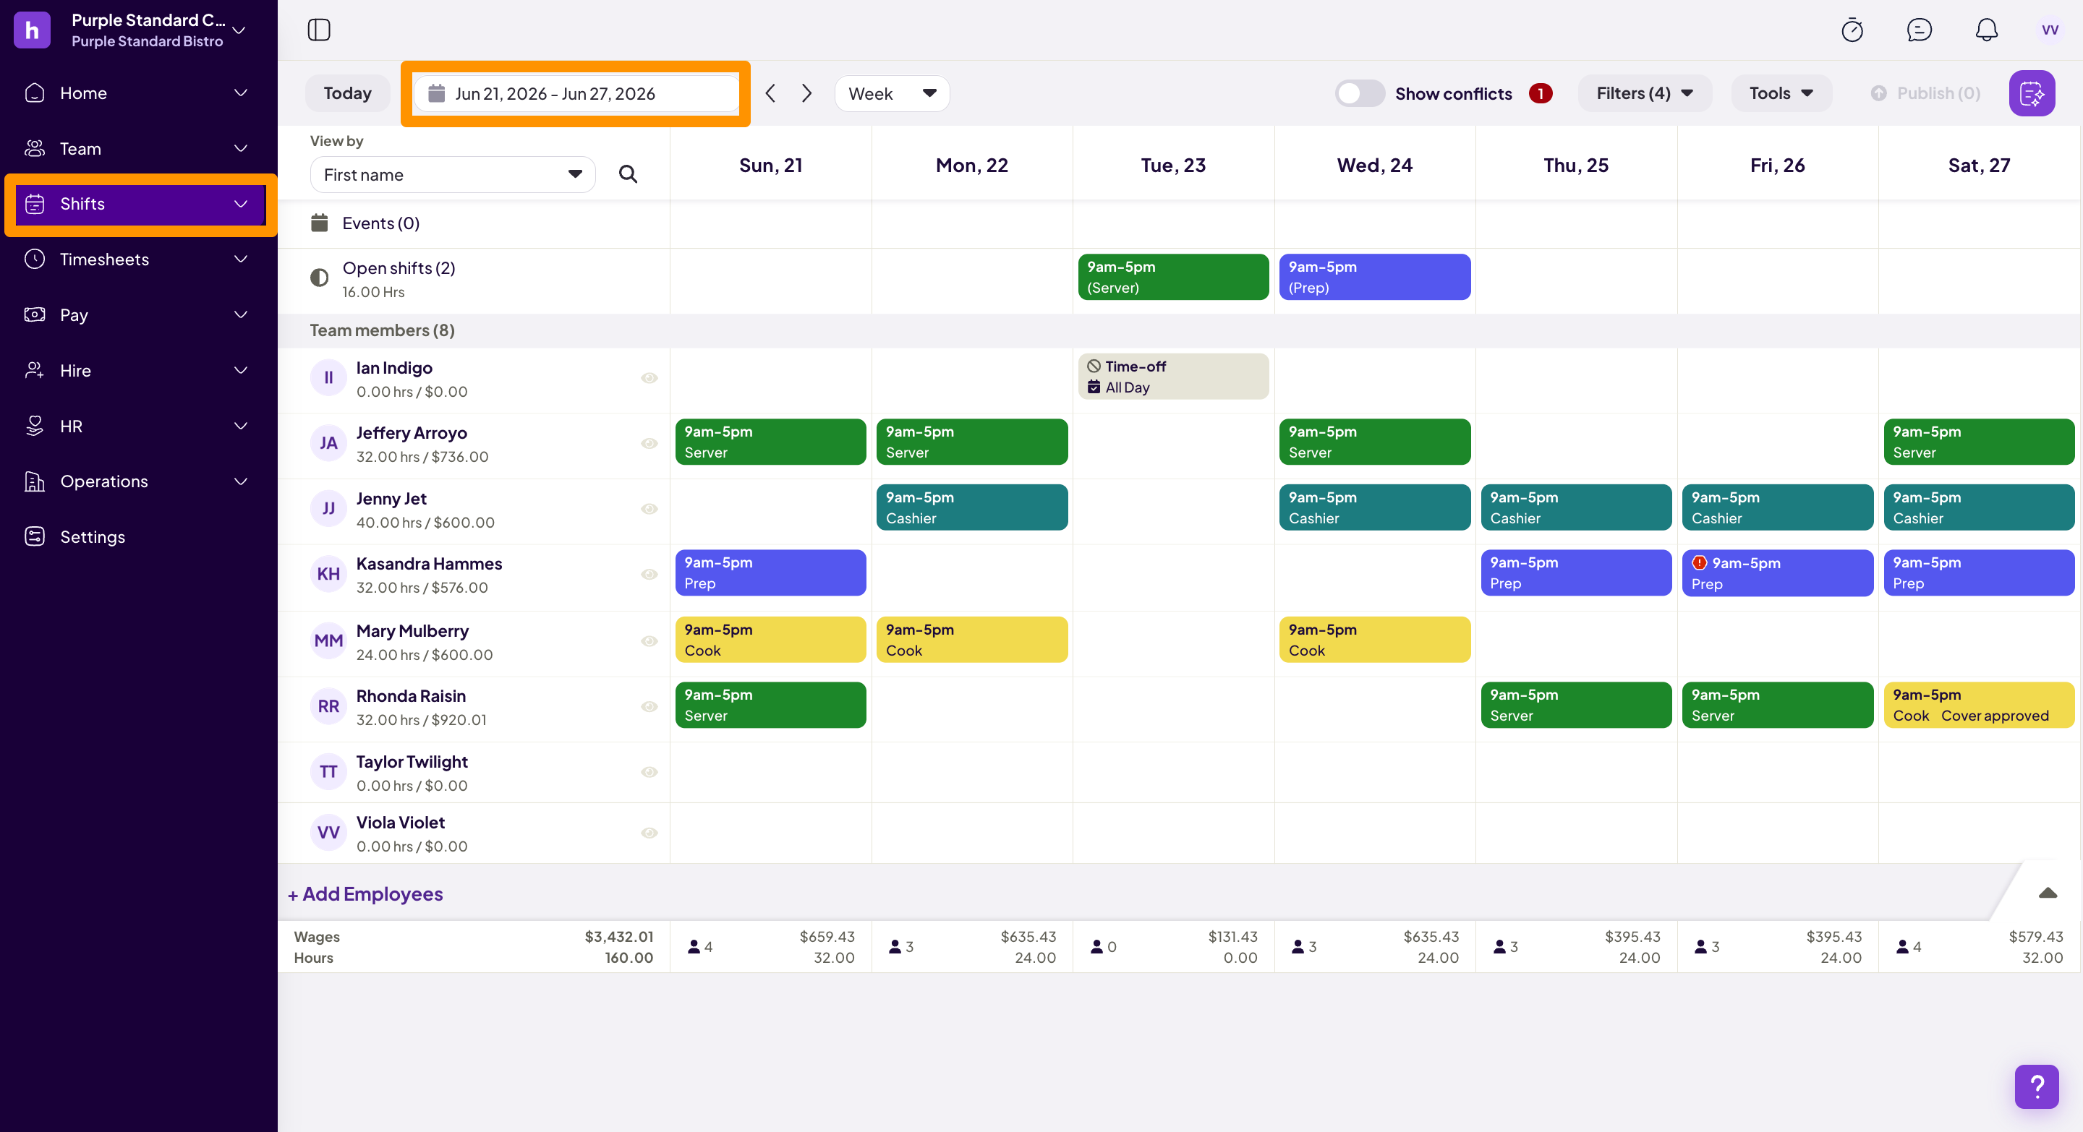Click the Open shifts half-circle icon
This screenshot has width=2083, height=1132.
(320, 278)
